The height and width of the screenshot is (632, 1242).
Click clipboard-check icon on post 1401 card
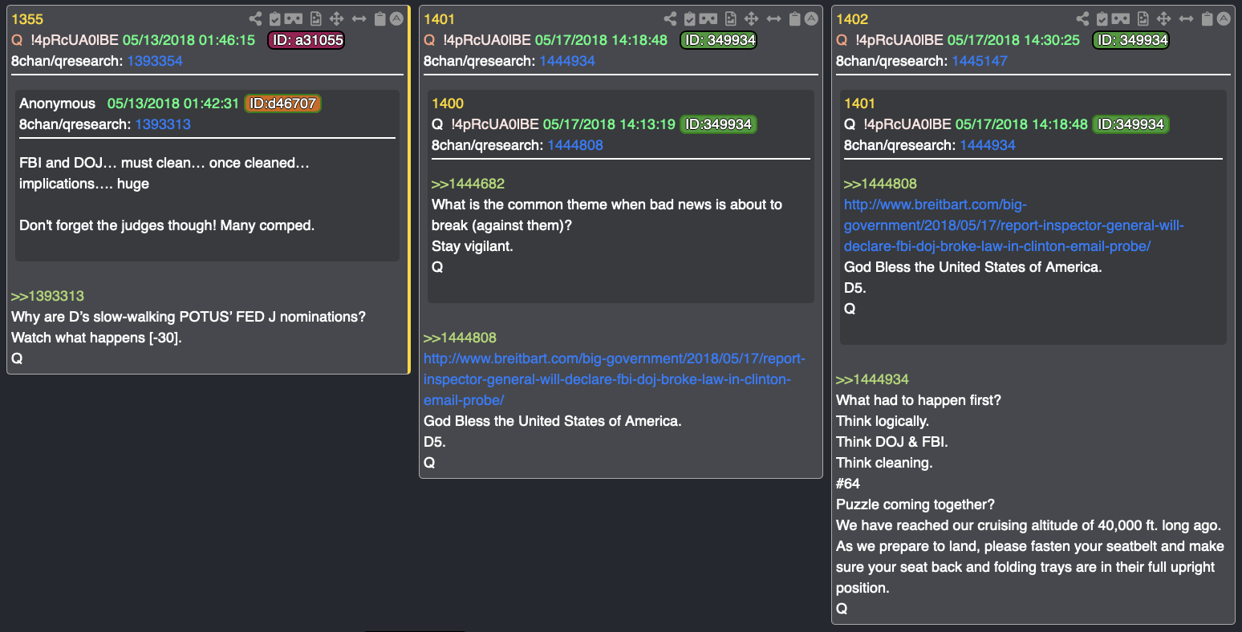pyautogui.click(x=690, y=18)
